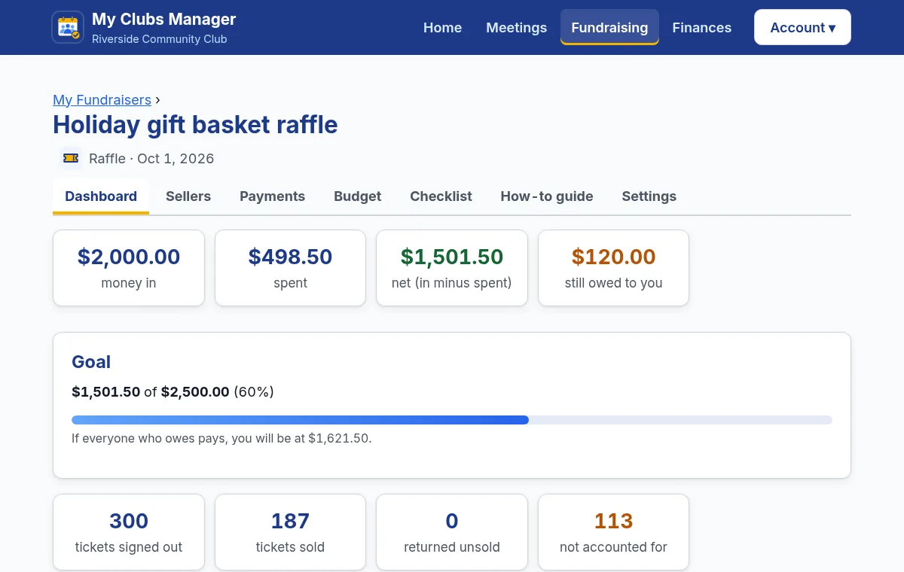Select the Fundraising navigation item
Screen dimensions: 904x572
coord(609,27)
